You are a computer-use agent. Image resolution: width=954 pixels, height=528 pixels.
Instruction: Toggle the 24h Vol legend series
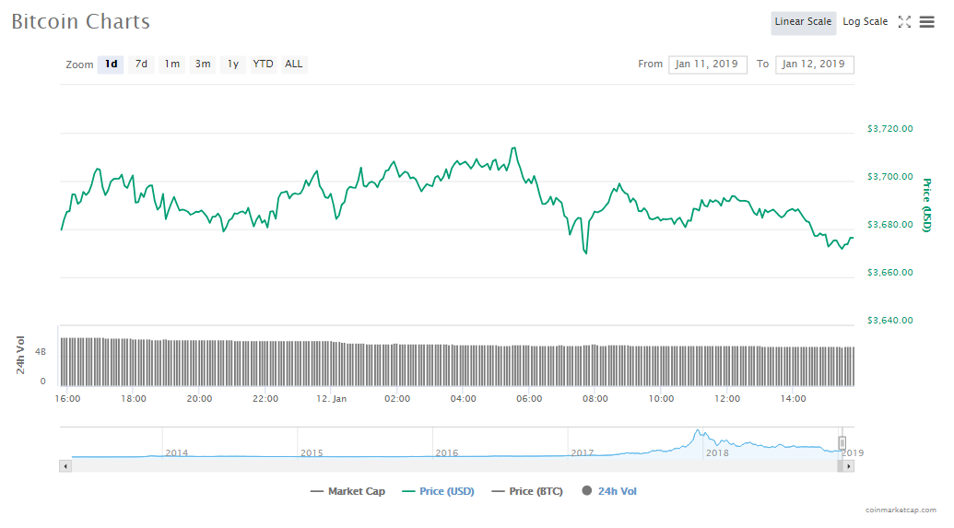point(608,491)
